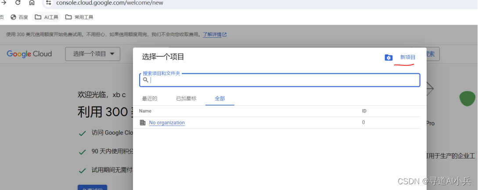Select the 全部 tab

[220, 98]
